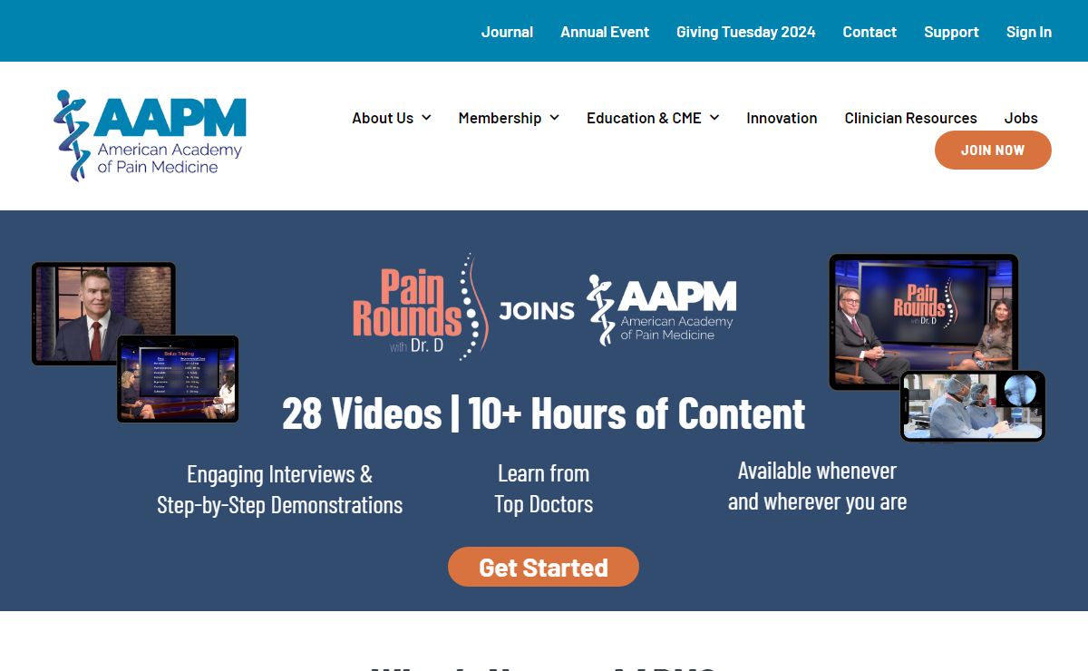1088x671 pixels.
Task: Expand the About Us dropdown menu
Action: pyautogui.click(x=391, y=118)
